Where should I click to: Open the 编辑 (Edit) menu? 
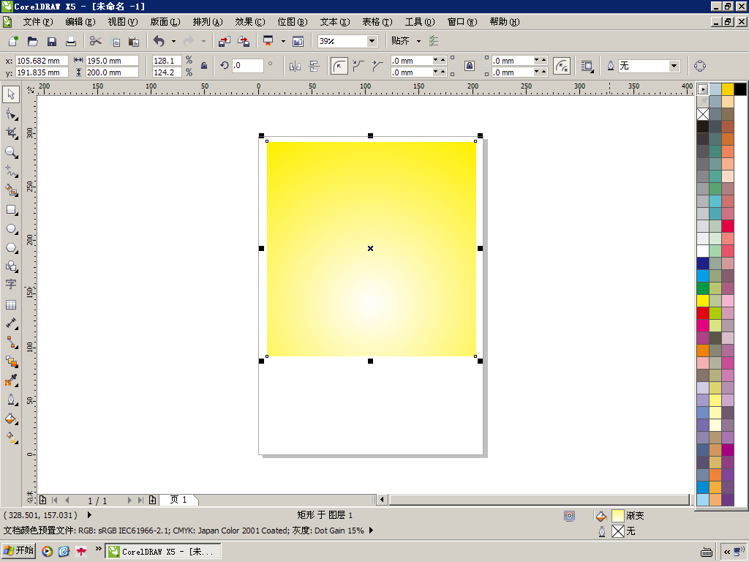click(80, 22)
